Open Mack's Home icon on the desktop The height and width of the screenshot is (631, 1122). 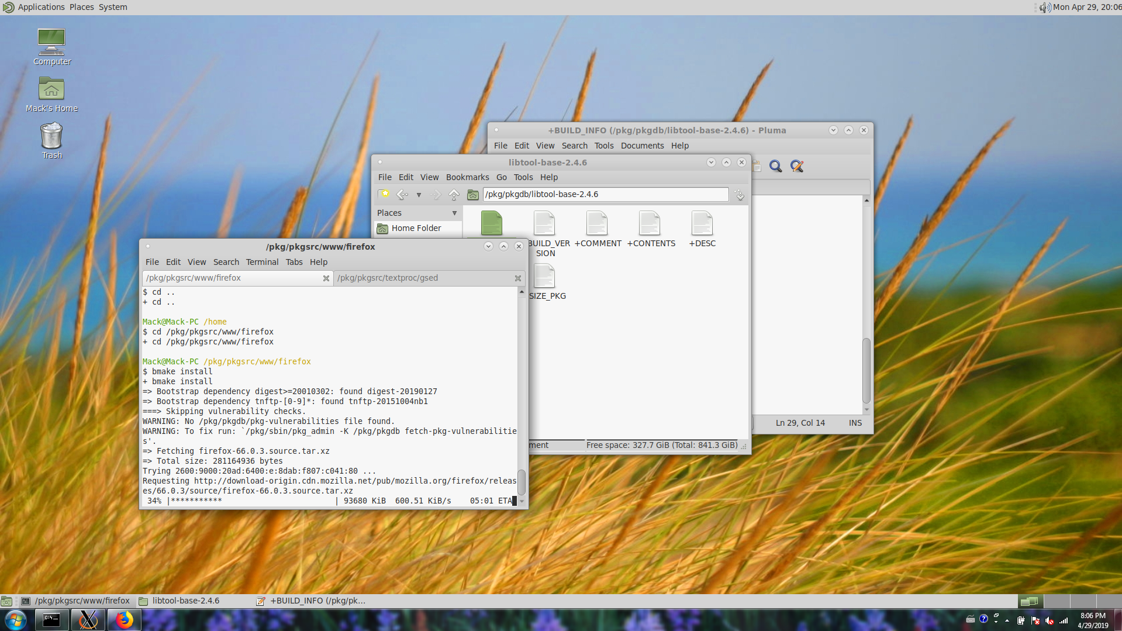click(x=51, y=89)
